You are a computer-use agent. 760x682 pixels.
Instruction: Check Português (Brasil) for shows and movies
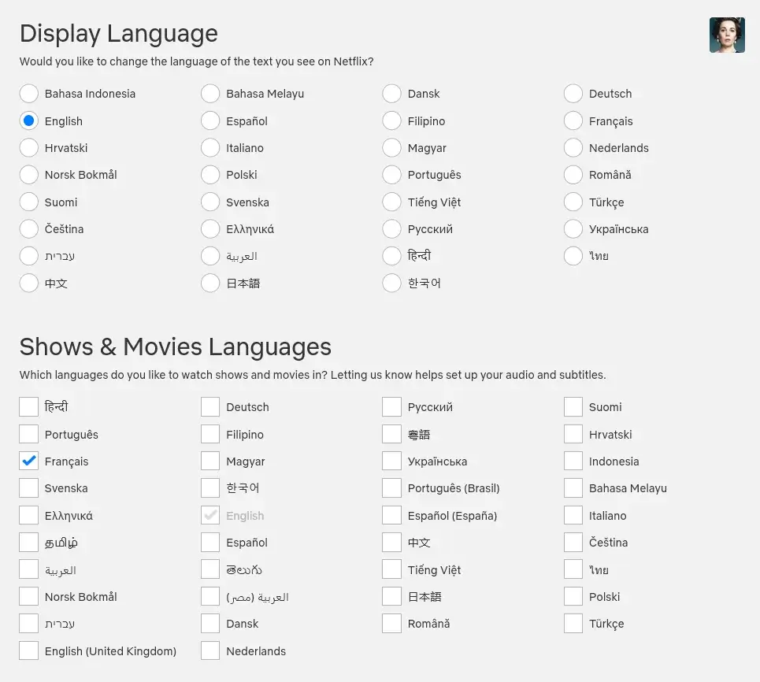click(391, 487)
